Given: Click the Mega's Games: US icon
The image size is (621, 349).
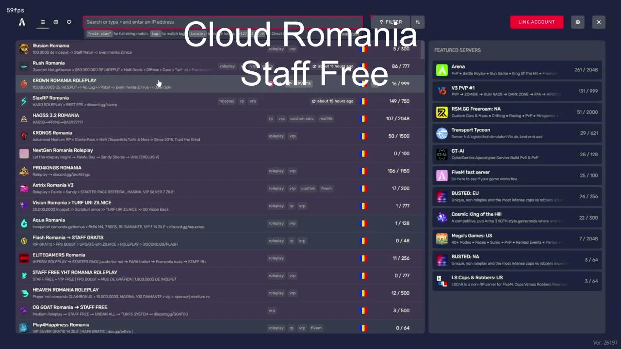Looking at the screenshot, I should (441, 238).
